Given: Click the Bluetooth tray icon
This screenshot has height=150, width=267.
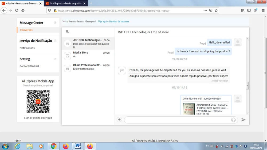Looking at the screenshot, I should pos(246,146).
